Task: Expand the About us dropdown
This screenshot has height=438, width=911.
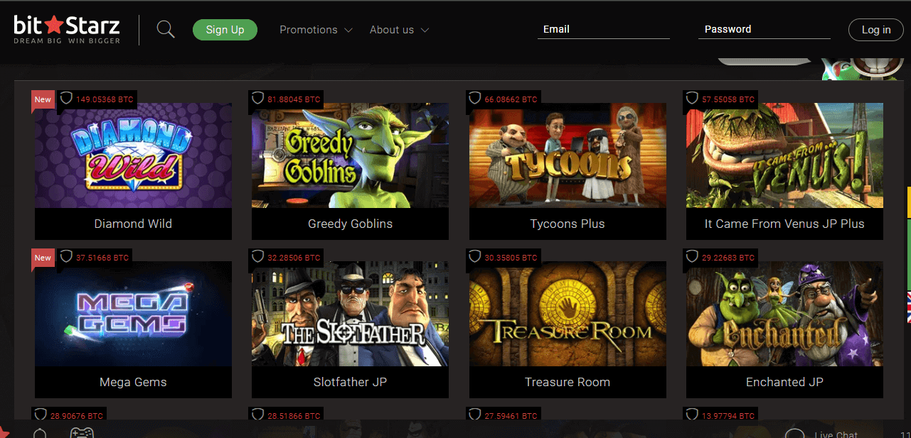Action: (399, 30)
